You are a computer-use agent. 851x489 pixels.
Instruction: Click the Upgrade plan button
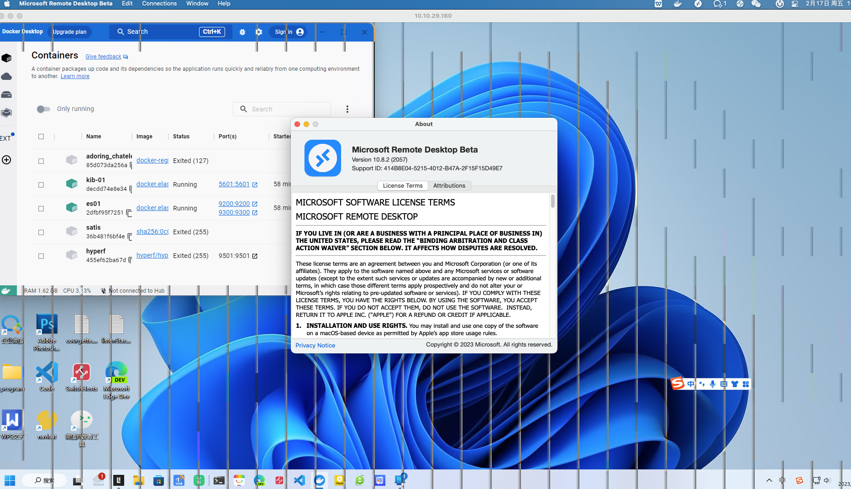pyautogui.click(x=69, y=32)
